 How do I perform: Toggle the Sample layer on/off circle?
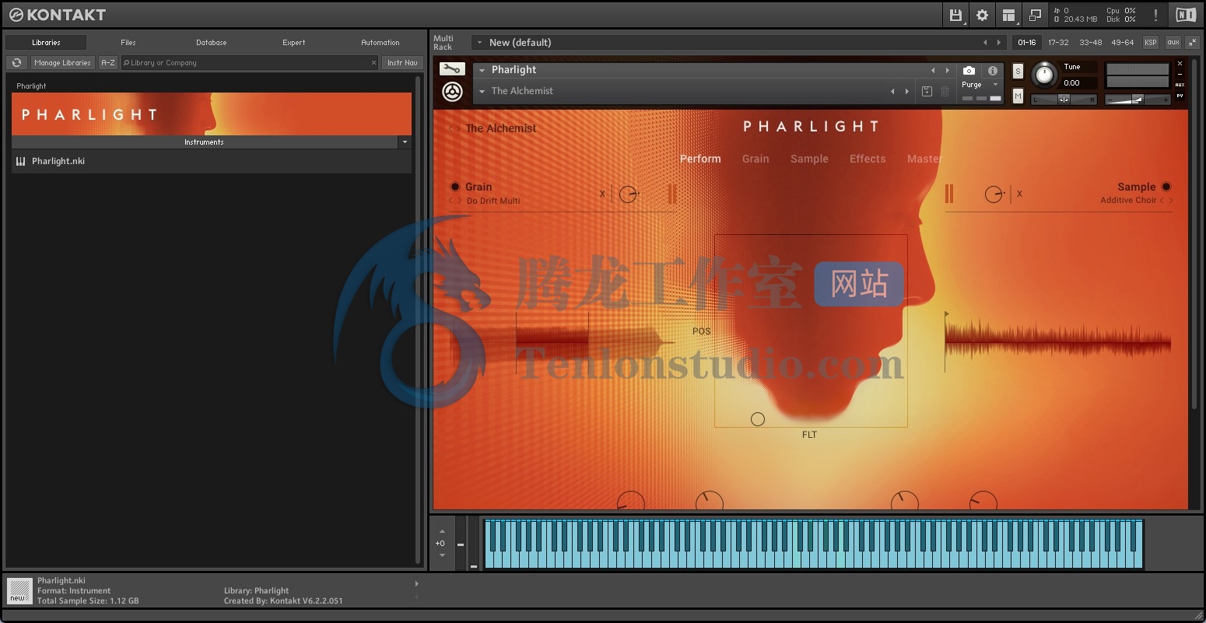(x=1166, y=187)
